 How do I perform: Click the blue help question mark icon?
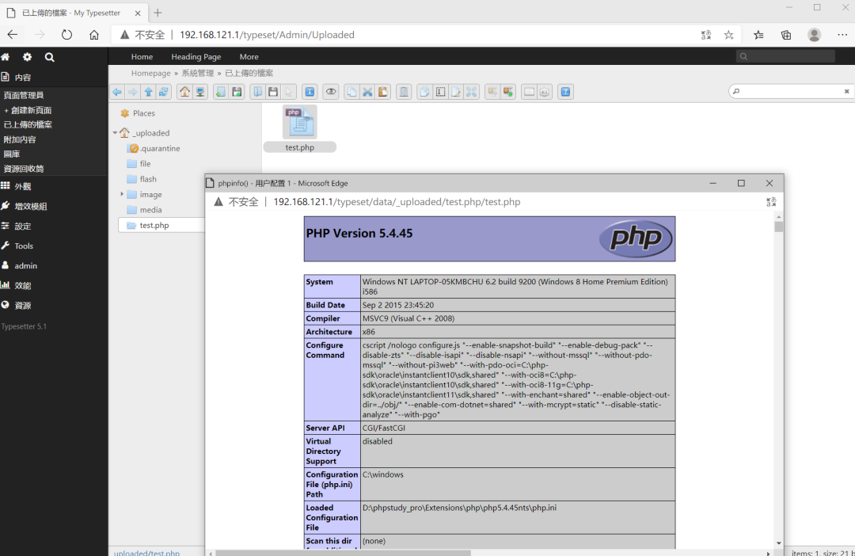tap(565, 92)
